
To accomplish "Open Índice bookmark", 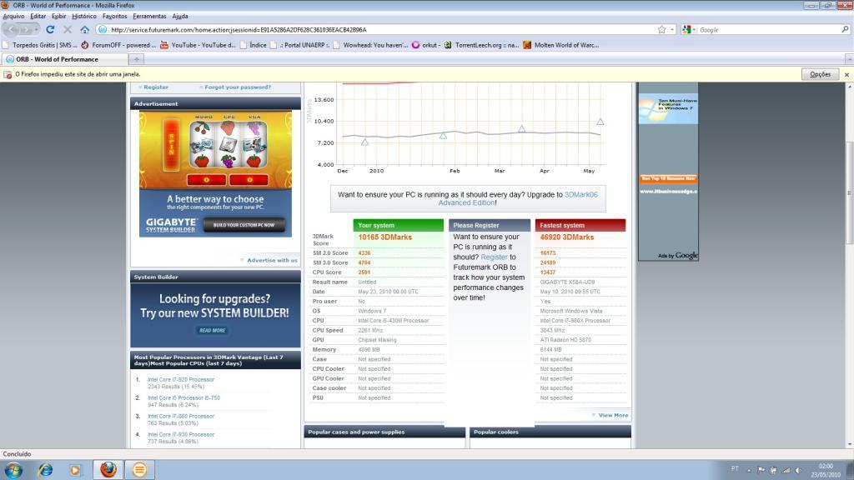I will coord(254,45).
